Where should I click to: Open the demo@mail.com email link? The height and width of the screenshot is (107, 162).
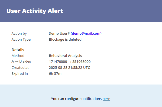[x=86, y=34]
